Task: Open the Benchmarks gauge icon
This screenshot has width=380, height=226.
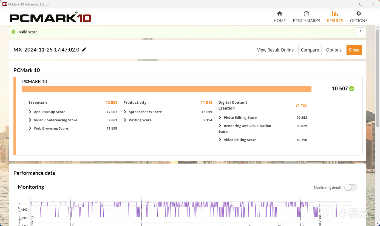Action: 307,13
